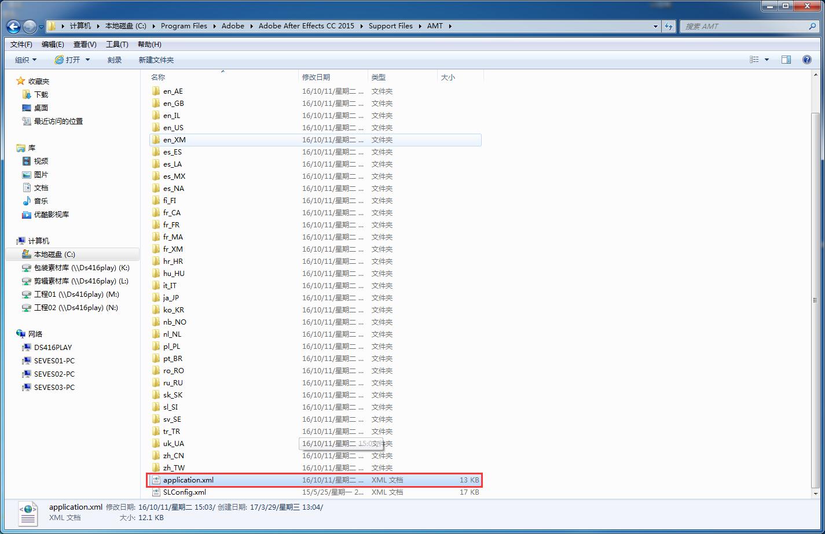Sort by 类型 column header
Viewport: 825px width, 534px height.
click(403, 77)
